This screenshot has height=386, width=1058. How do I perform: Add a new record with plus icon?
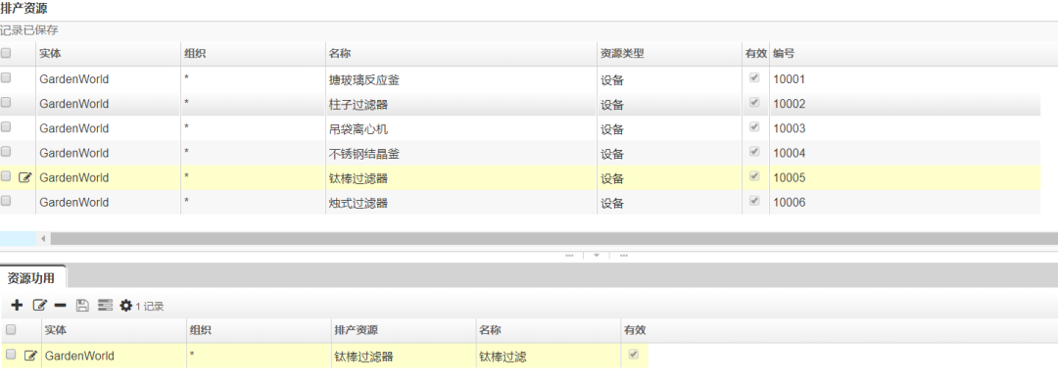[x=17, y=306]
